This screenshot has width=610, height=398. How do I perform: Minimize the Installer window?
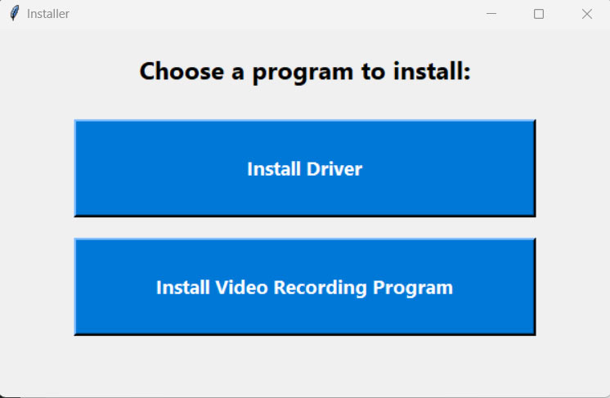(491, 14)
